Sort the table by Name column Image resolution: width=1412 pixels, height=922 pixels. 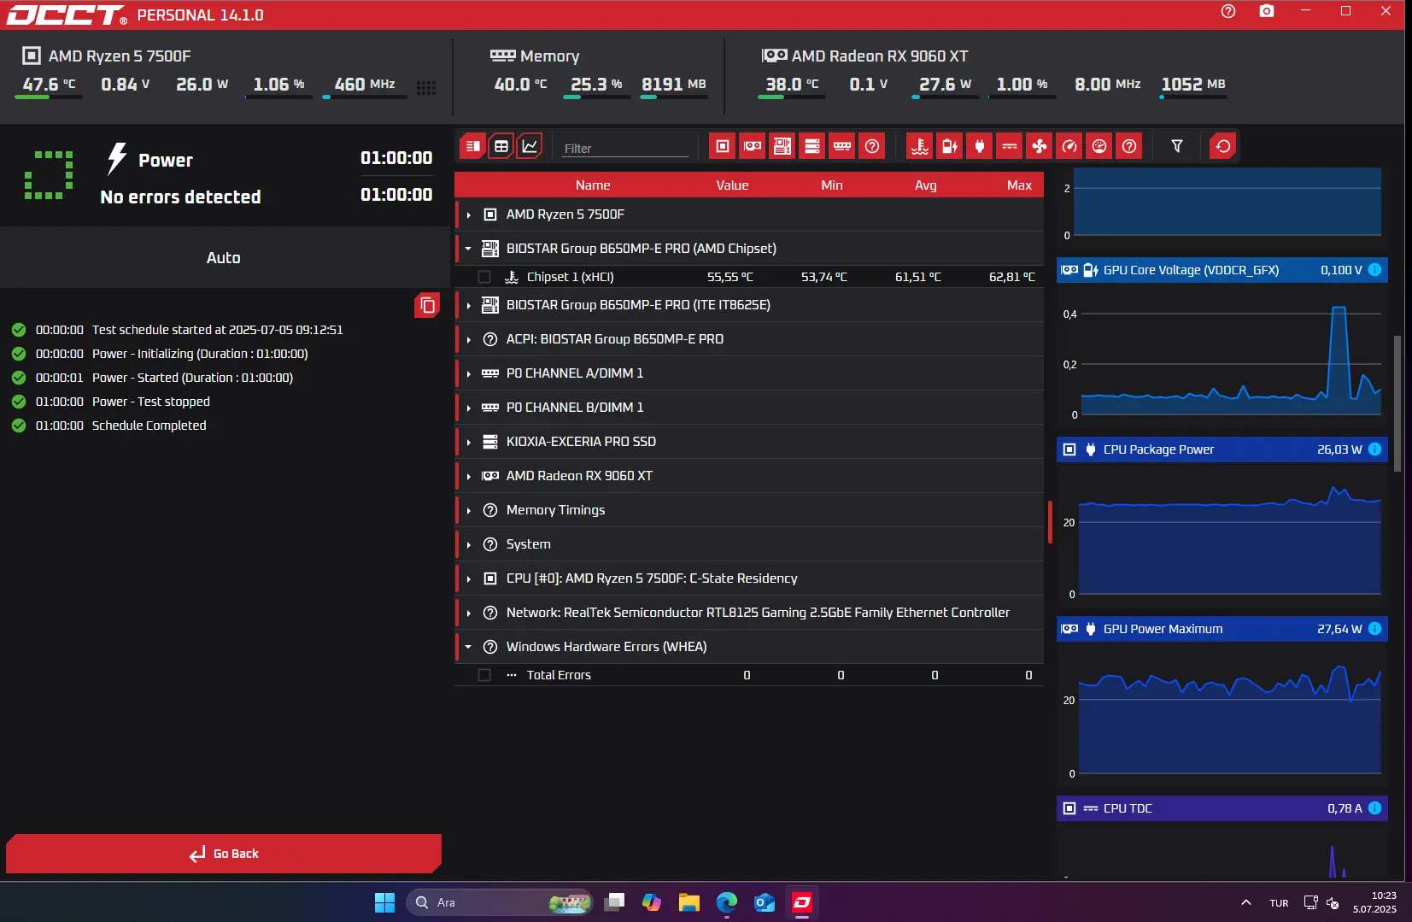tap(593, 185)
